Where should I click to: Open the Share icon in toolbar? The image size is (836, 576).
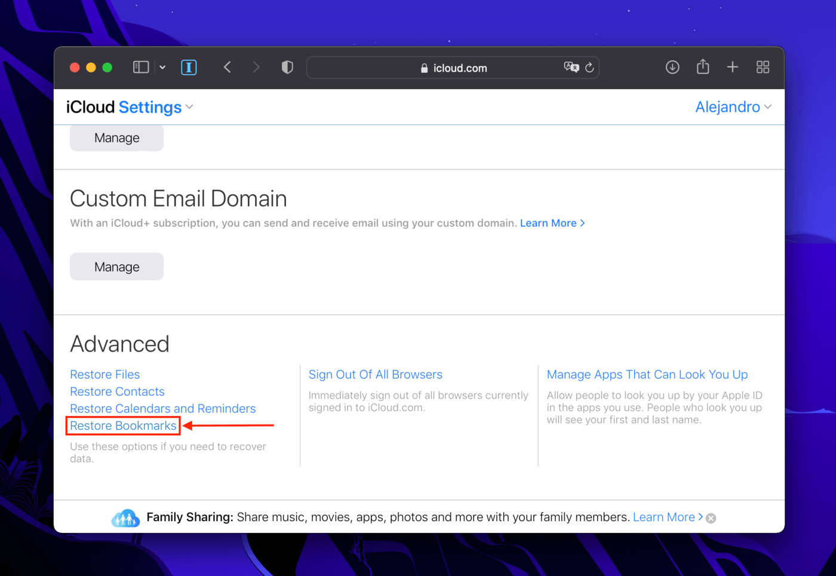click(703, 67)
